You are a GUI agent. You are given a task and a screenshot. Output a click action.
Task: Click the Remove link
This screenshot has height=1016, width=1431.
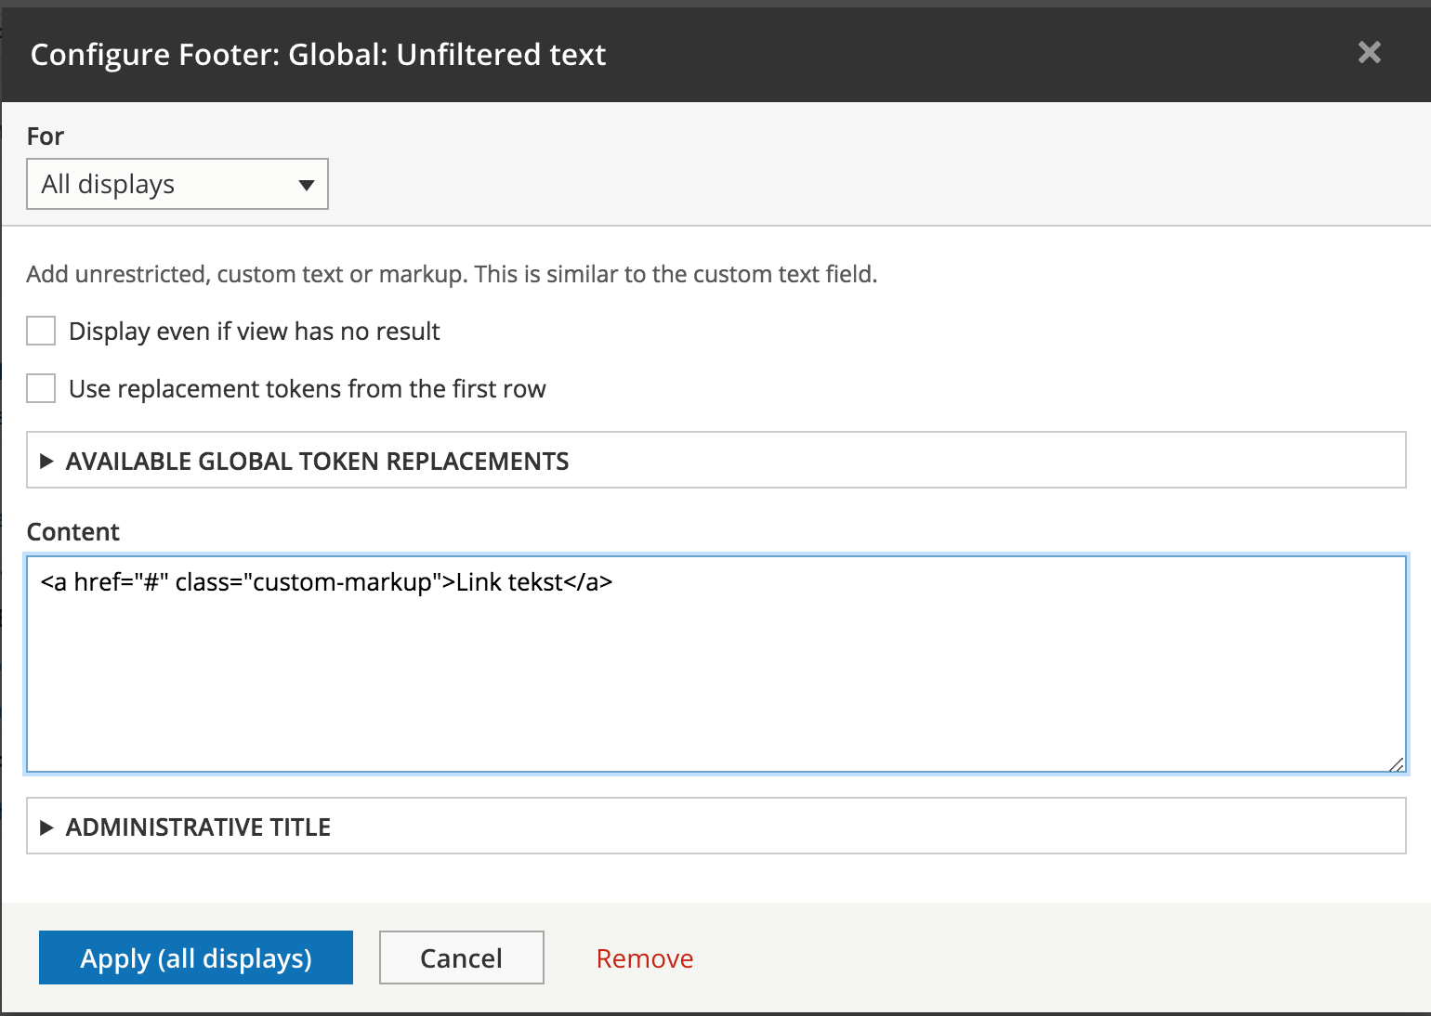[645, 958]
